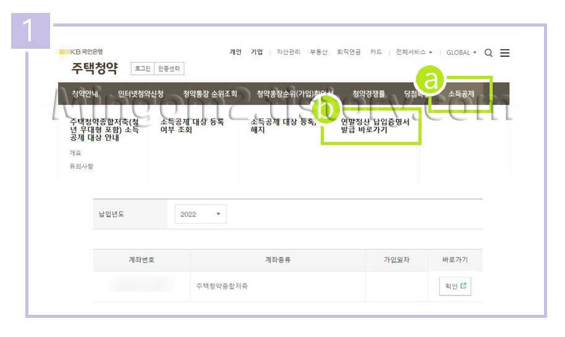Open the 청약통장 순위조회 tab

coord(210,94)
